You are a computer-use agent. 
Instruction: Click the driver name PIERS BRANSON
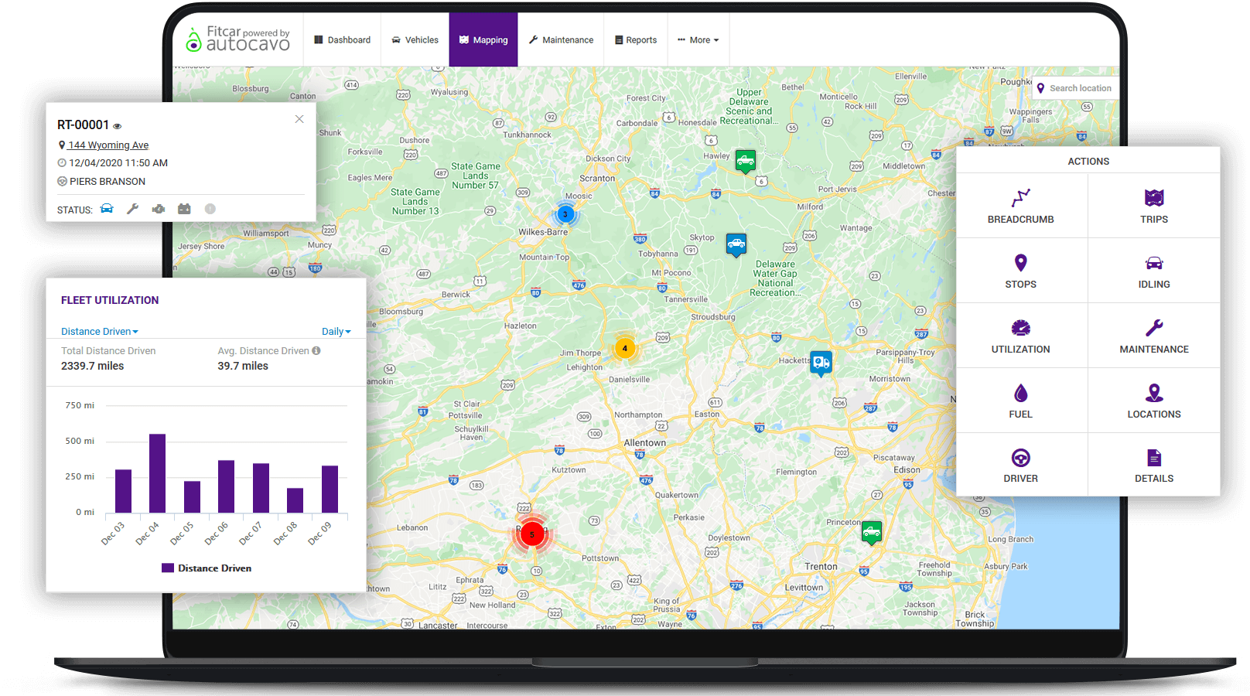pos(108,182)
